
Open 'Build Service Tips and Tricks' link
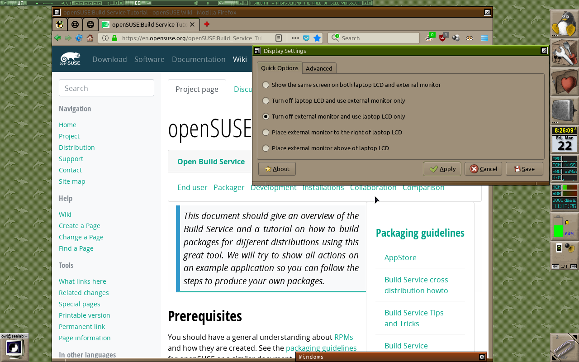[x=414, y=318]
